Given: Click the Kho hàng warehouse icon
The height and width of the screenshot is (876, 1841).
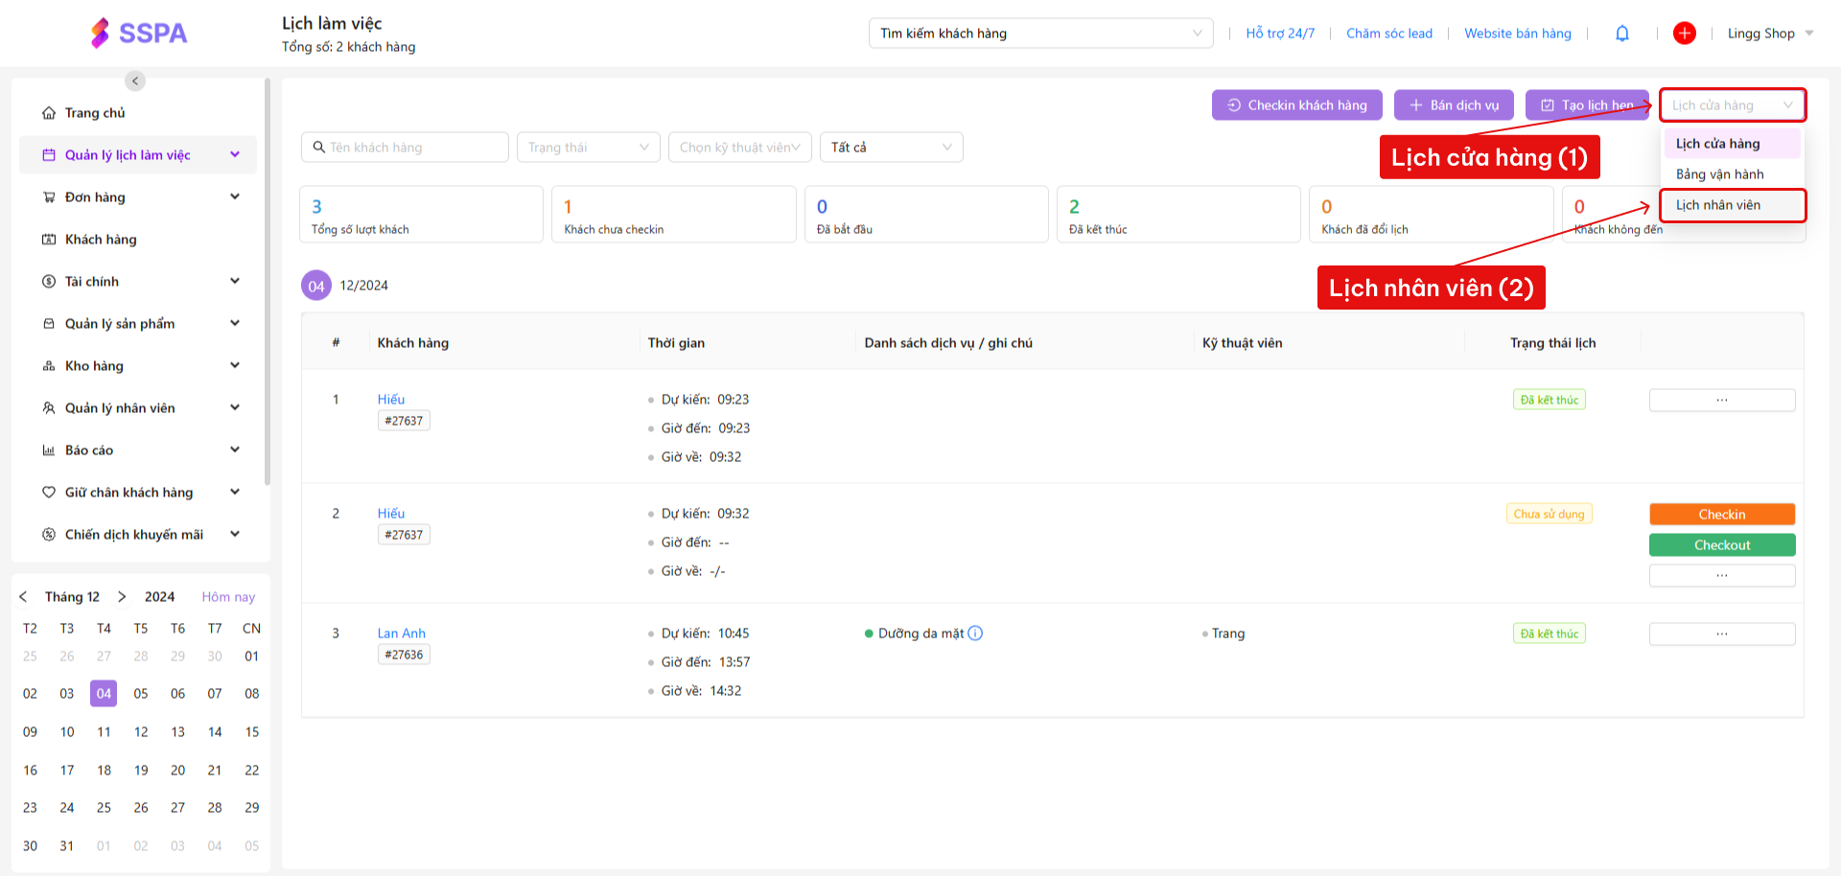Looking at the screenshot, I should tap(49, 366).
